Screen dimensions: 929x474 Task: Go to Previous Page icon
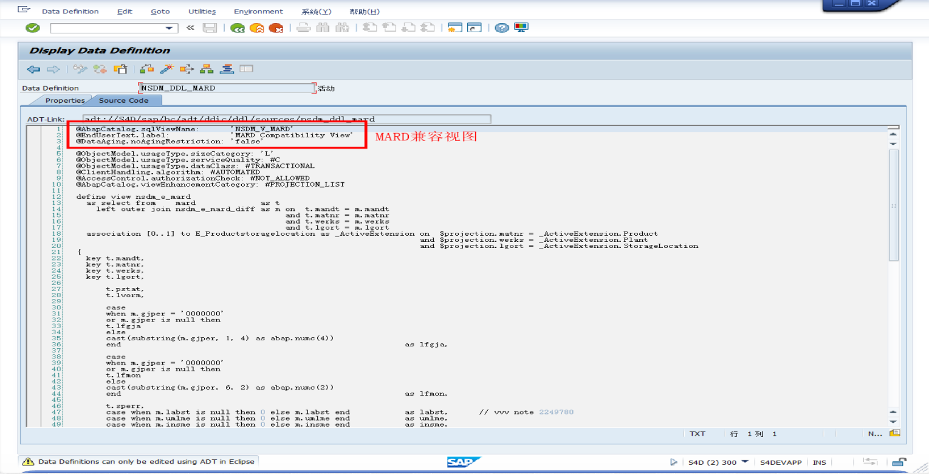click(389, 28)
